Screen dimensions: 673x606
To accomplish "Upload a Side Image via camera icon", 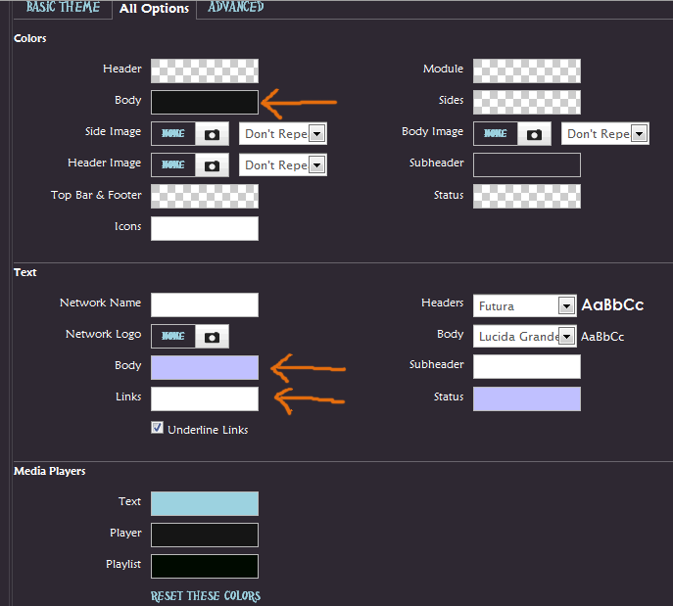I will pos(212,134).
